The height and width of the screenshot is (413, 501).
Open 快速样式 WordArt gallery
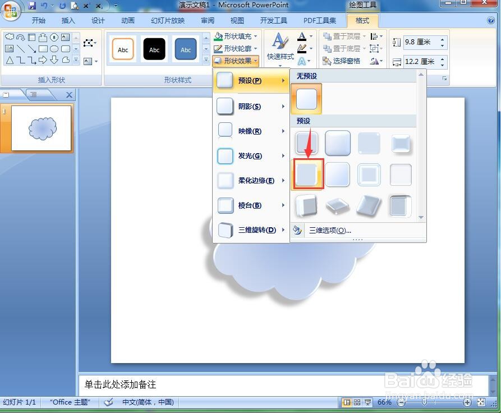pos(280,49)
